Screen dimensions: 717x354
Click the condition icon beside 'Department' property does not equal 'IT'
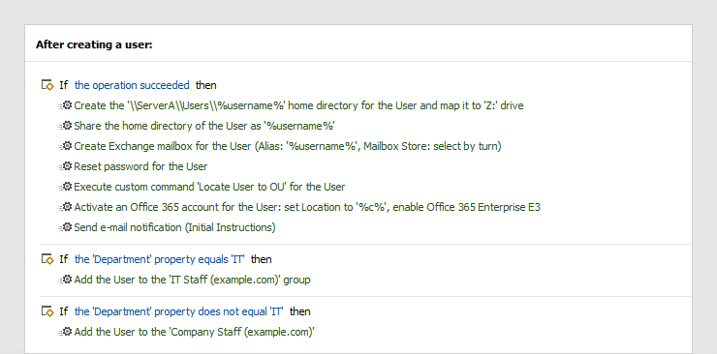click(47, 311)
